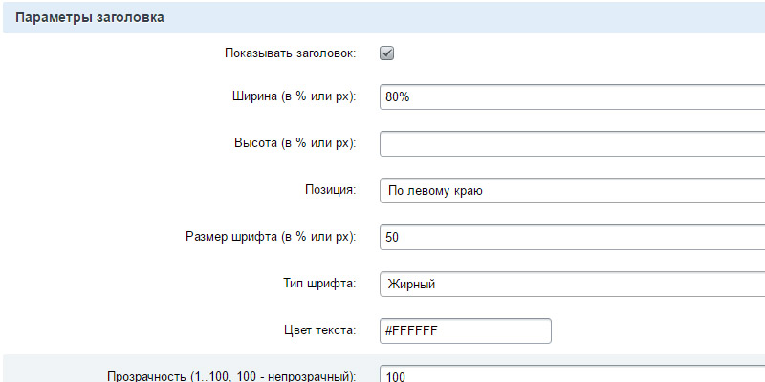
Task: Click the Размер шрифта input field
Action: [x=572, y=237]
